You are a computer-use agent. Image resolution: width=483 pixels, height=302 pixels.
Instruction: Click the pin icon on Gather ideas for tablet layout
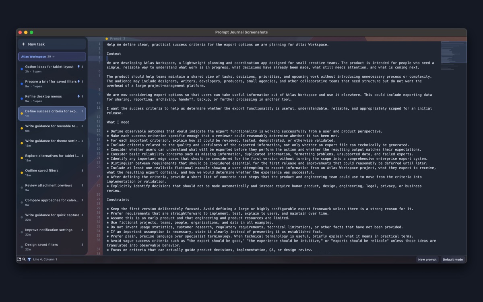click(78, 67)
